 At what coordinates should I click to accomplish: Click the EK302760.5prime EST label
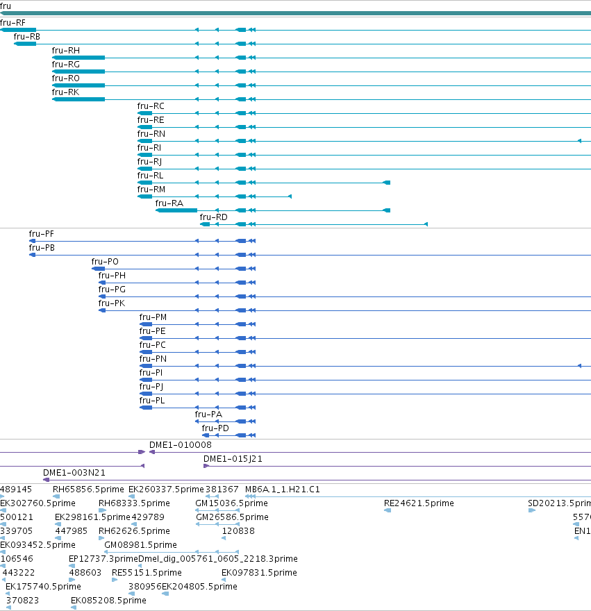tap(38, 503)
